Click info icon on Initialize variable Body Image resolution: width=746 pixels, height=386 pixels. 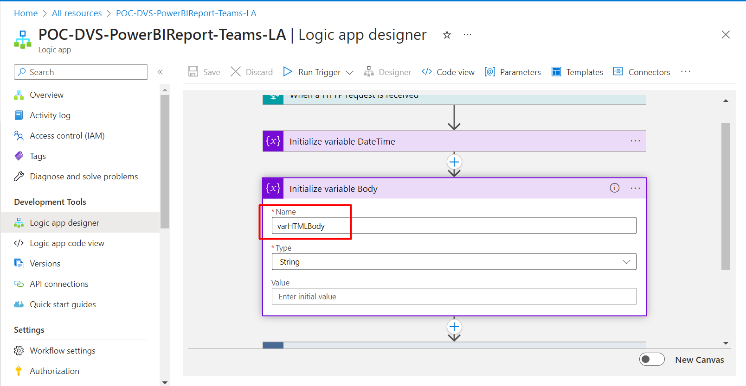click(x=614, y=188)
